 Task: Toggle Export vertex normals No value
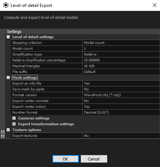121,101
